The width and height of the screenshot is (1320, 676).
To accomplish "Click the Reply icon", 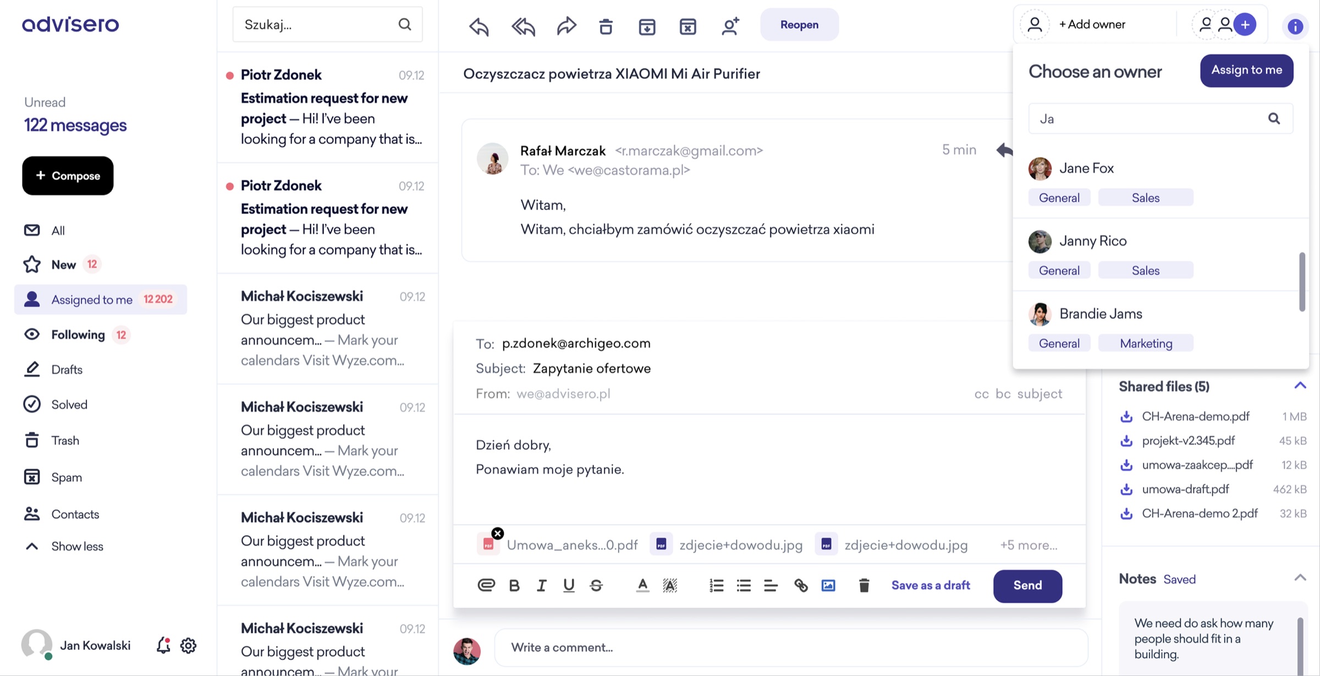I will 477,25.
